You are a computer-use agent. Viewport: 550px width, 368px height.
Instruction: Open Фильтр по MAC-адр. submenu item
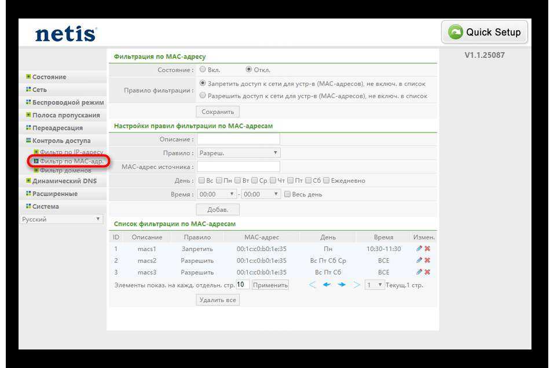(72, 161)
